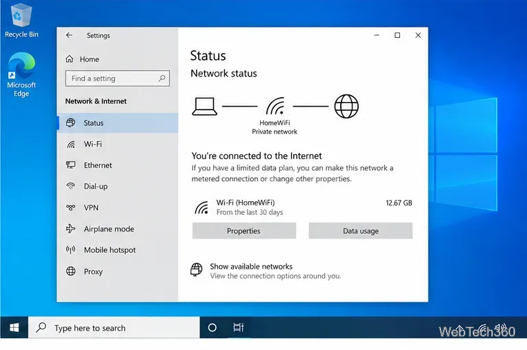Viewport: 527px width, 350px height.
Task: Click the From the last 30 days text
Action: point(250,212)
